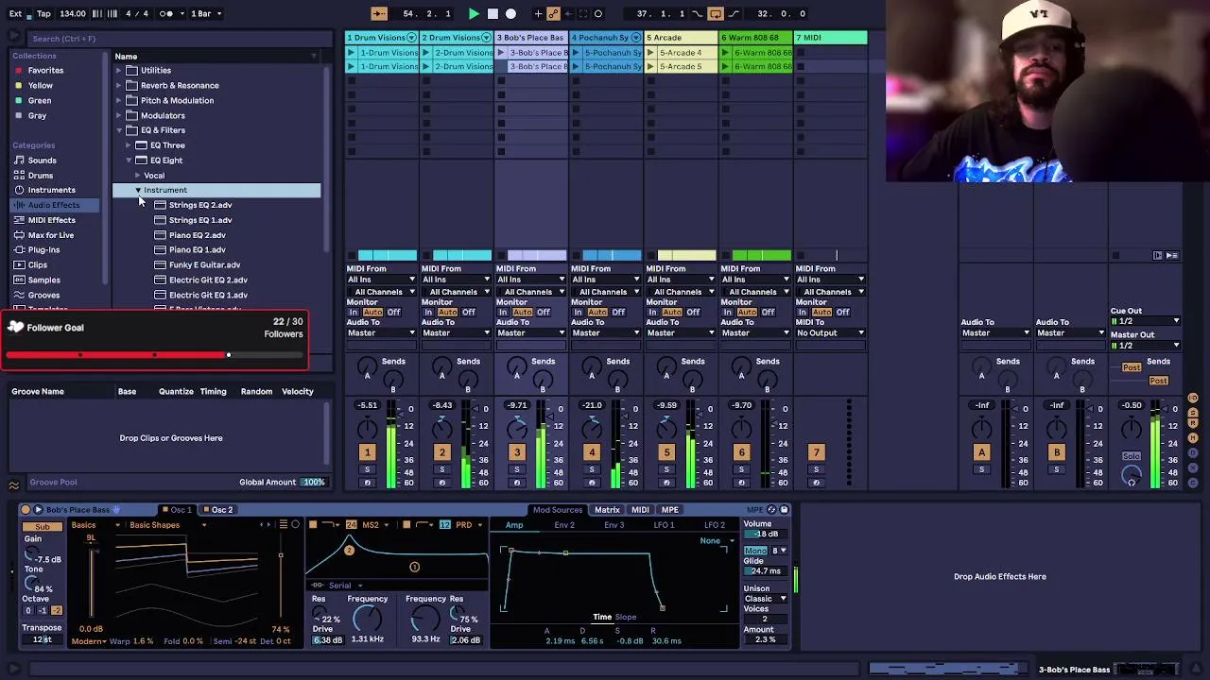The height and width of the screenshot is (680, 1210).
Task: Open the Drums browser category
Action: 41,176
